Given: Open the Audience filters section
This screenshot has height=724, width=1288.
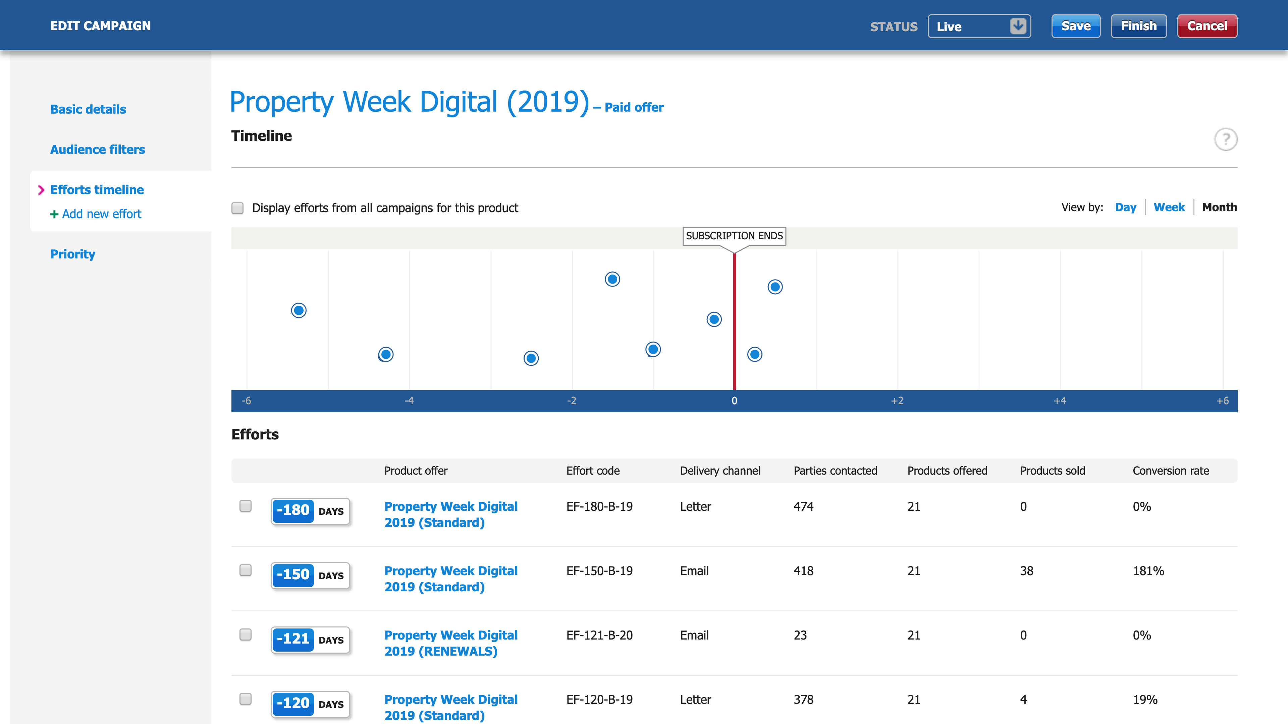Looking at the screenshot, I should pyautogui.click(x=98, y=149).
